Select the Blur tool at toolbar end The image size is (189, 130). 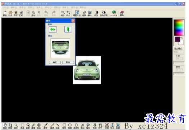click(118, 126)
